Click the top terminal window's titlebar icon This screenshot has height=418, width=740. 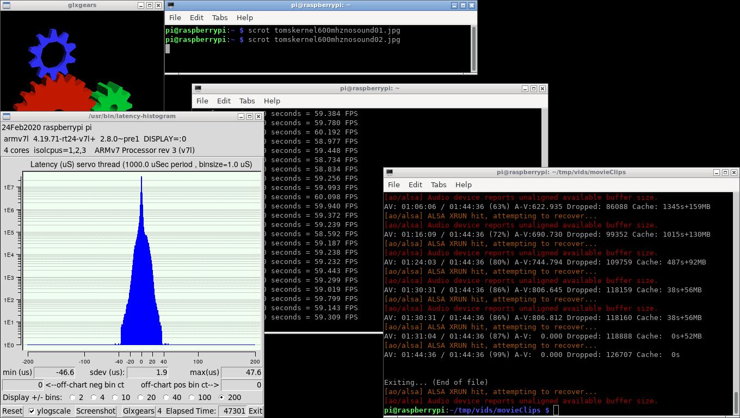point(171,5)
